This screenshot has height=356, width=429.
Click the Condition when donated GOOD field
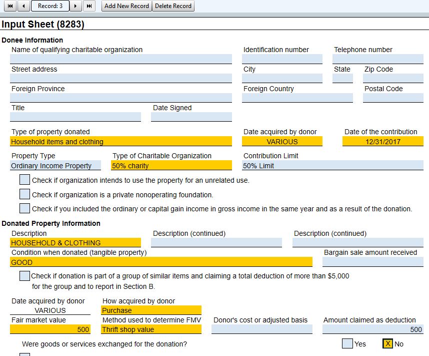(x=161, y=262)
